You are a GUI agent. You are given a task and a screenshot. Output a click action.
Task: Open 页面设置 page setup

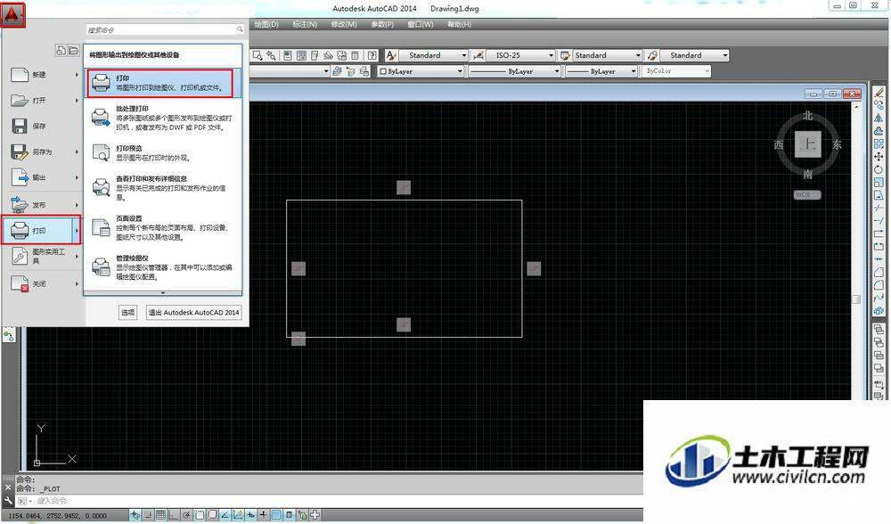pos(162,227)
